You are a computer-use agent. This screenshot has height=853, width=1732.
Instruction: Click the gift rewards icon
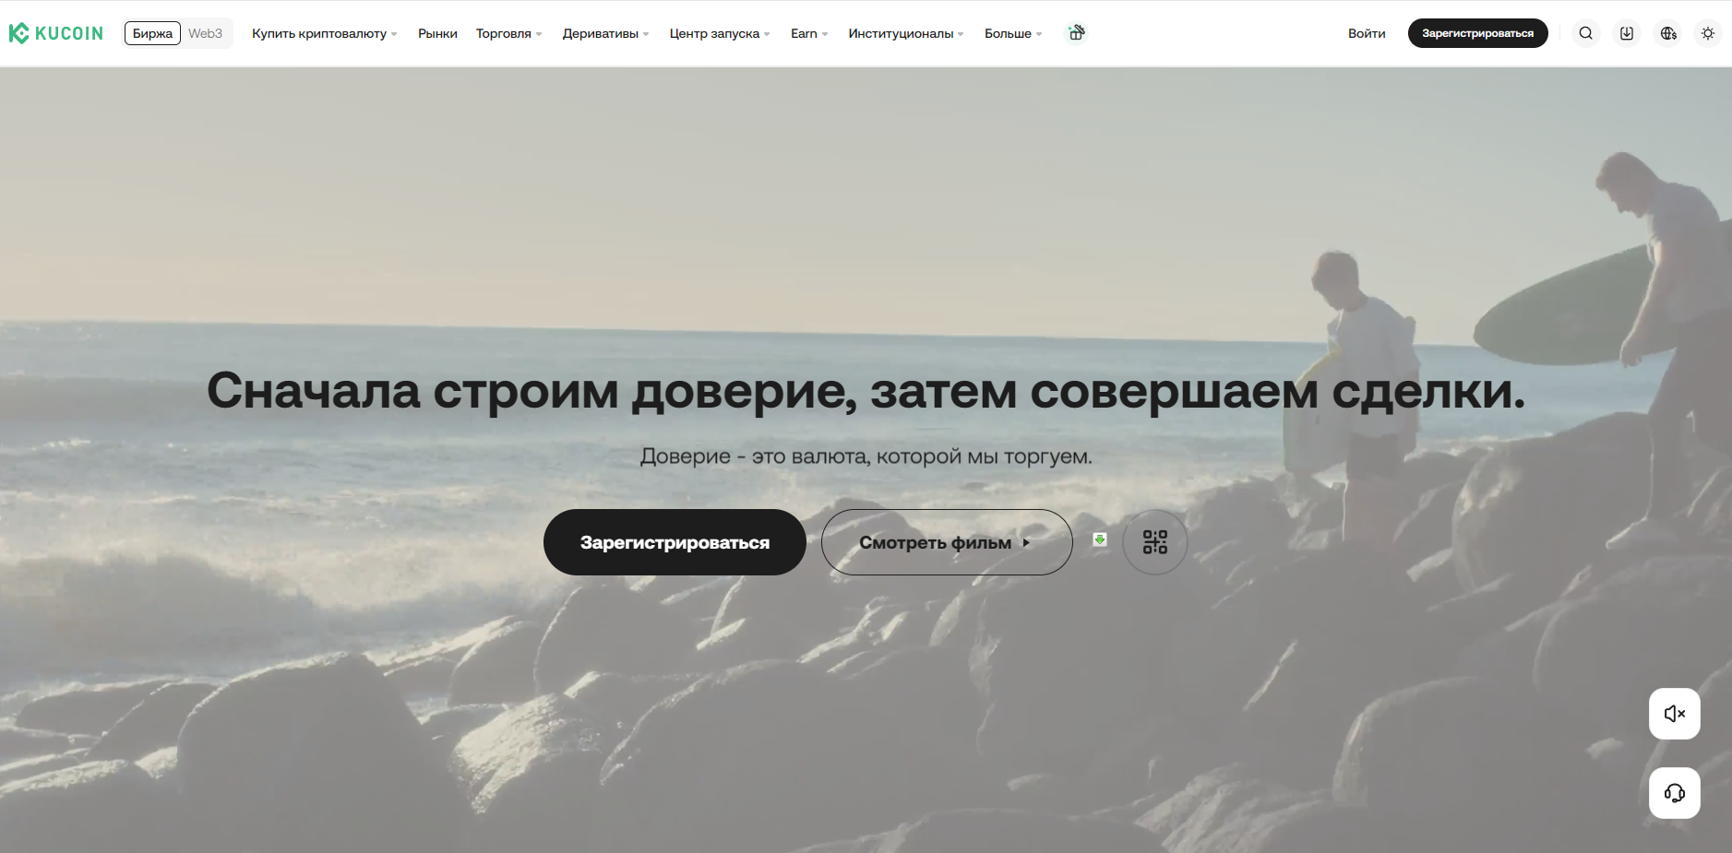coord(1076,33)
